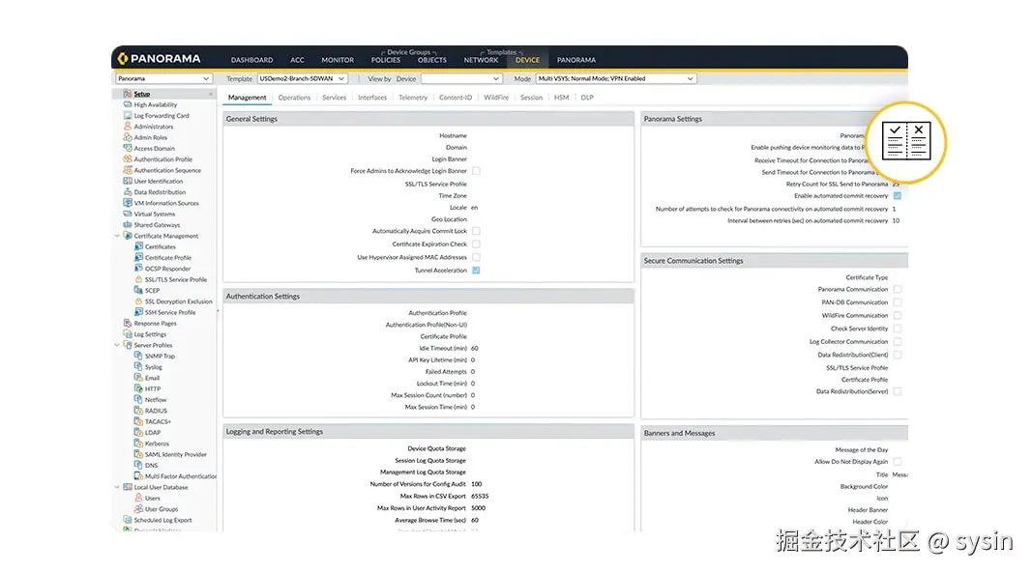The image size is (1032, 573).
Task: Click the SSL/TLS Service Profile lock icon
Action: click(x=139, y=279)
